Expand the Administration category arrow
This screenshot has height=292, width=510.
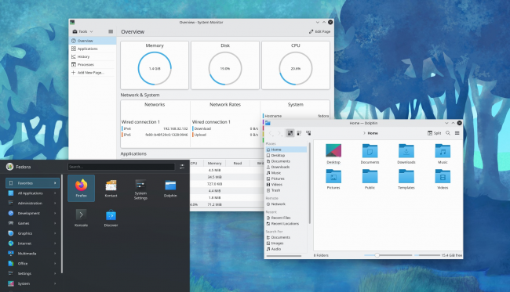[x=55, y=203]
